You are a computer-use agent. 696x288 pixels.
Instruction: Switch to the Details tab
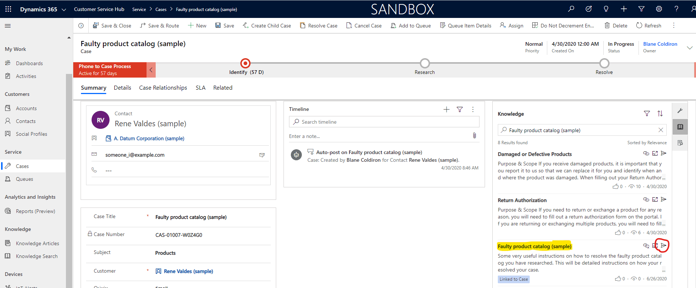point(122,88)
